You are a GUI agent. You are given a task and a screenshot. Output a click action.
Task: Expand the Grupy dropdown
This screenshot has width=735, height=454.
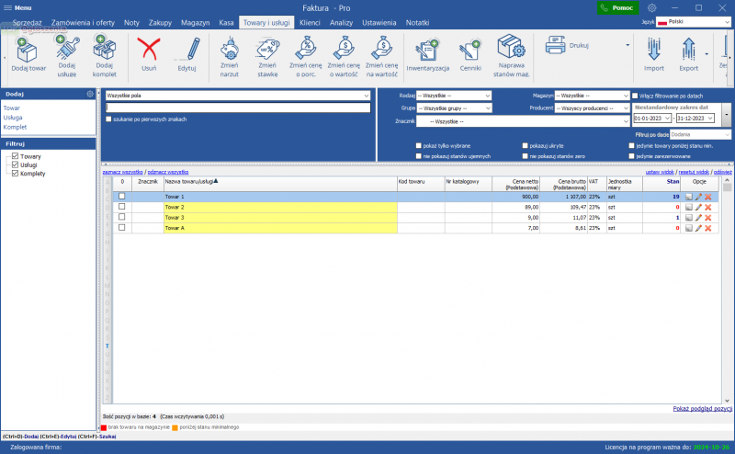pos(454,108)
